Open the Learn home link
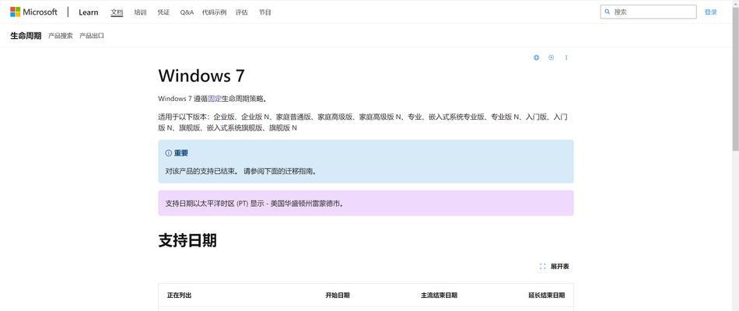This screenshot has width=739, height=311. pyautogui.click(x=89, y=12)
